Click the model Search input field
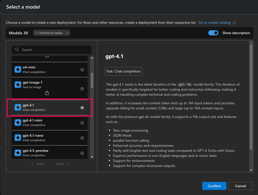This screenshot has width=258, height=195. coord(51,50)
